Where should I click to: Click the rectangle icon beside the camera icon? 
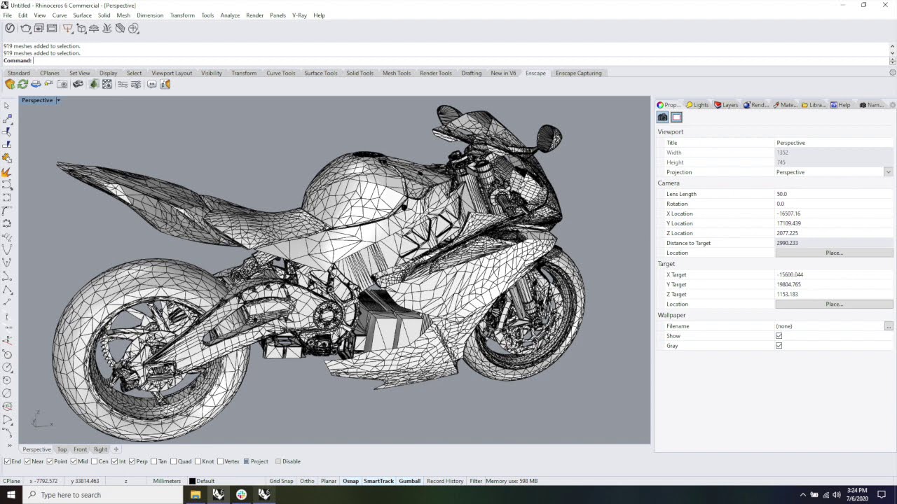[676, 117]
